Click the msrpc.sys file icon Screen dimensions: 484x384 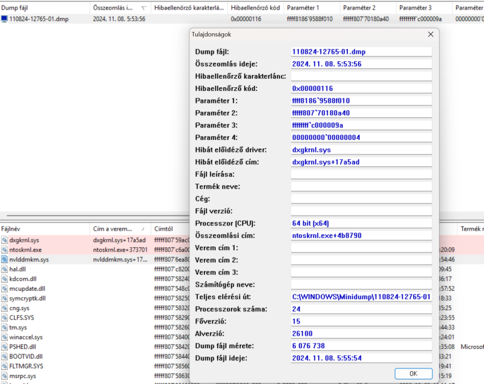[x=4, y=376]
